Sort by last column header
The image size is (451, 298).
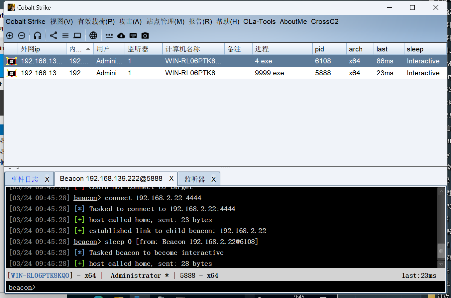pyautogui.click(x=389, y=49)
